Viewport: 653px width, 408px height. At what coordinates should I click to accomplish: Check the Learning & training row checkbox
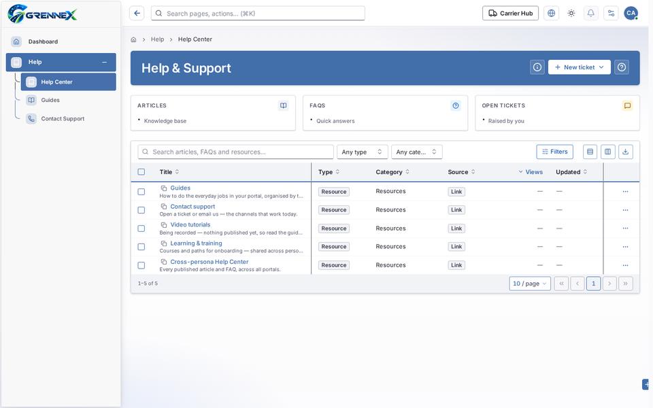click(x=141, y=247)
